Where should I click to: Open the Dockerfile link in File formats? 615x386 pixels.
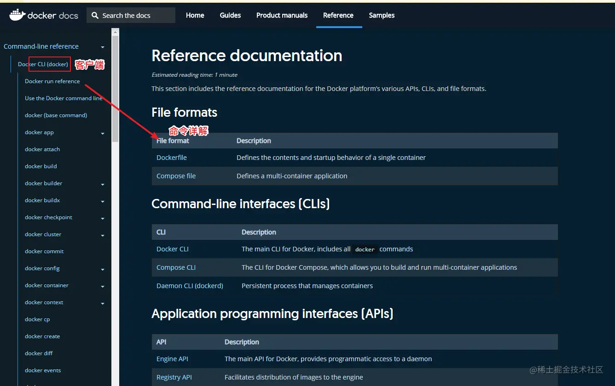(172, 158)
